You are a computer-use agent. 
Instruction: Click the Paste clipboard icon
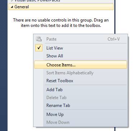[39, 39]
